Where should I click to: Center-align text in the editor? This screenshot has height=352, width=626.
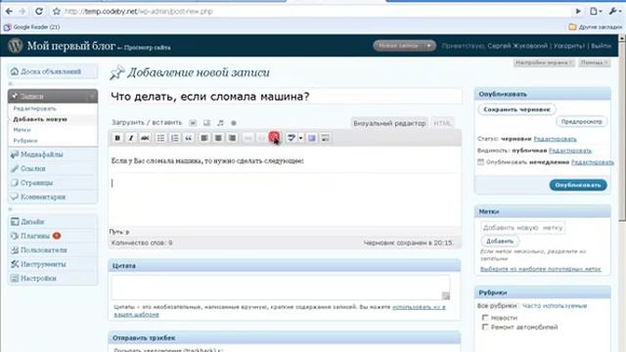[218, 138]
